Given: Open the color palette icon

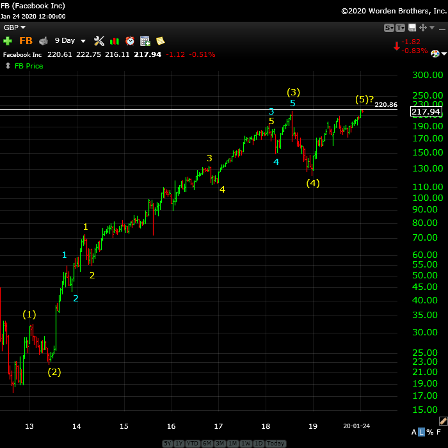Looking at the screenshot, I should pyautogui.click(x=435, y=53).
